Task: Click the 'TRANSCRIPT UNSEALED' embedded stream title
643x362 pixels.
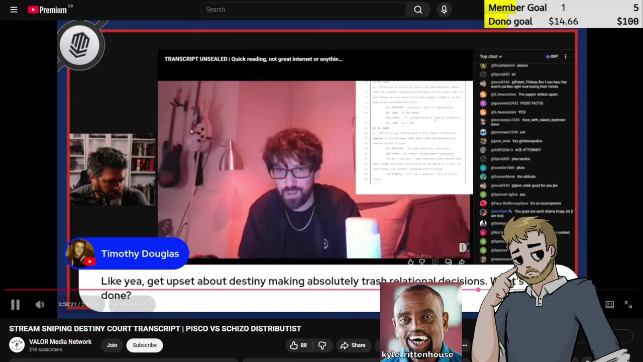Action: tap(253, 59)
